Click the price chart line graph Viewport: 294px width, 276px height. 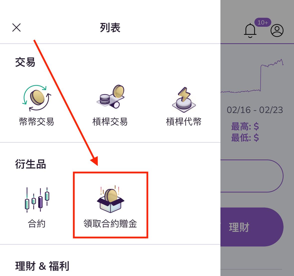[x=252, y=76]
